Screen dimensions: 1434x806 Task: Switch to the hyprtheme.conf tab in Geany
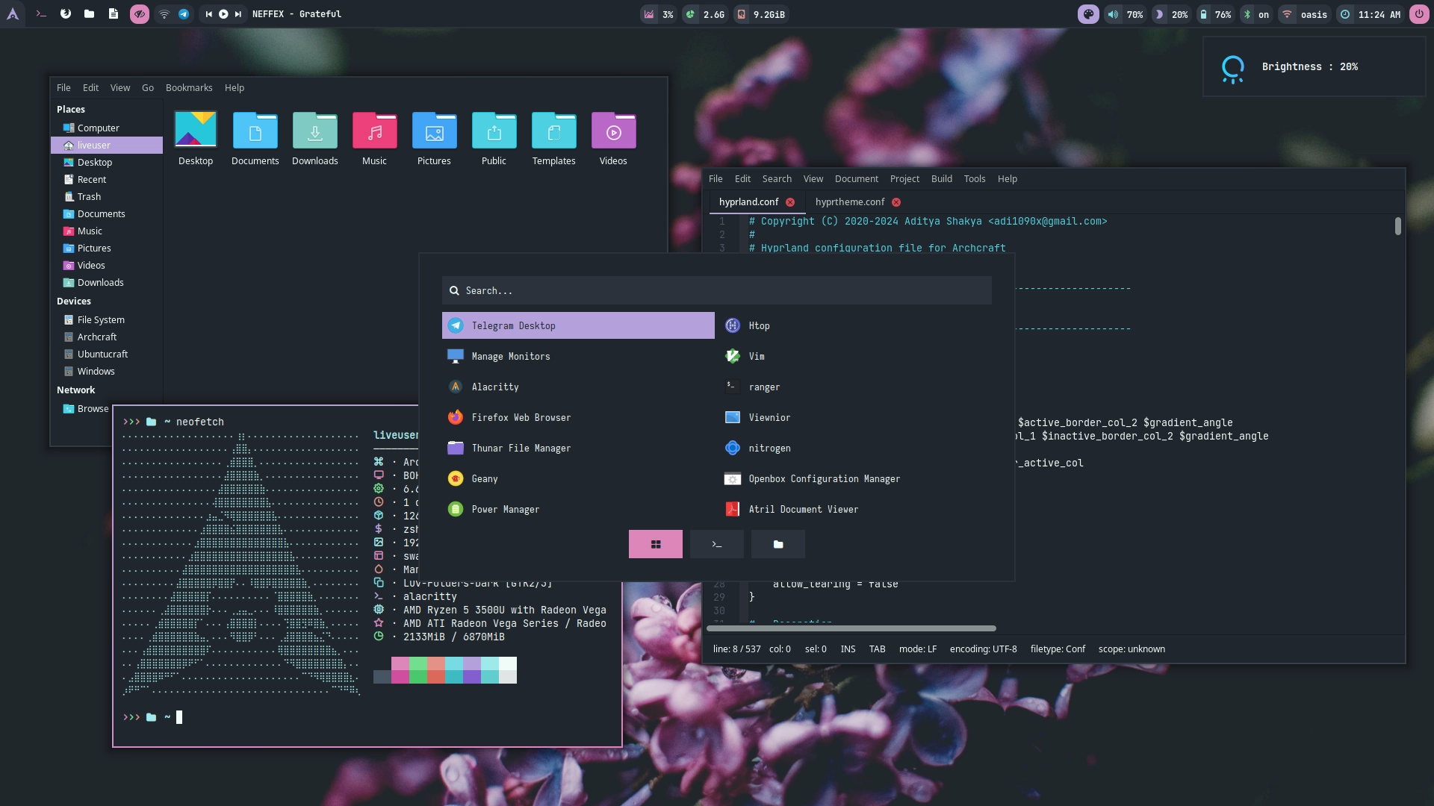pyautogui.click(x=850, y=201)
